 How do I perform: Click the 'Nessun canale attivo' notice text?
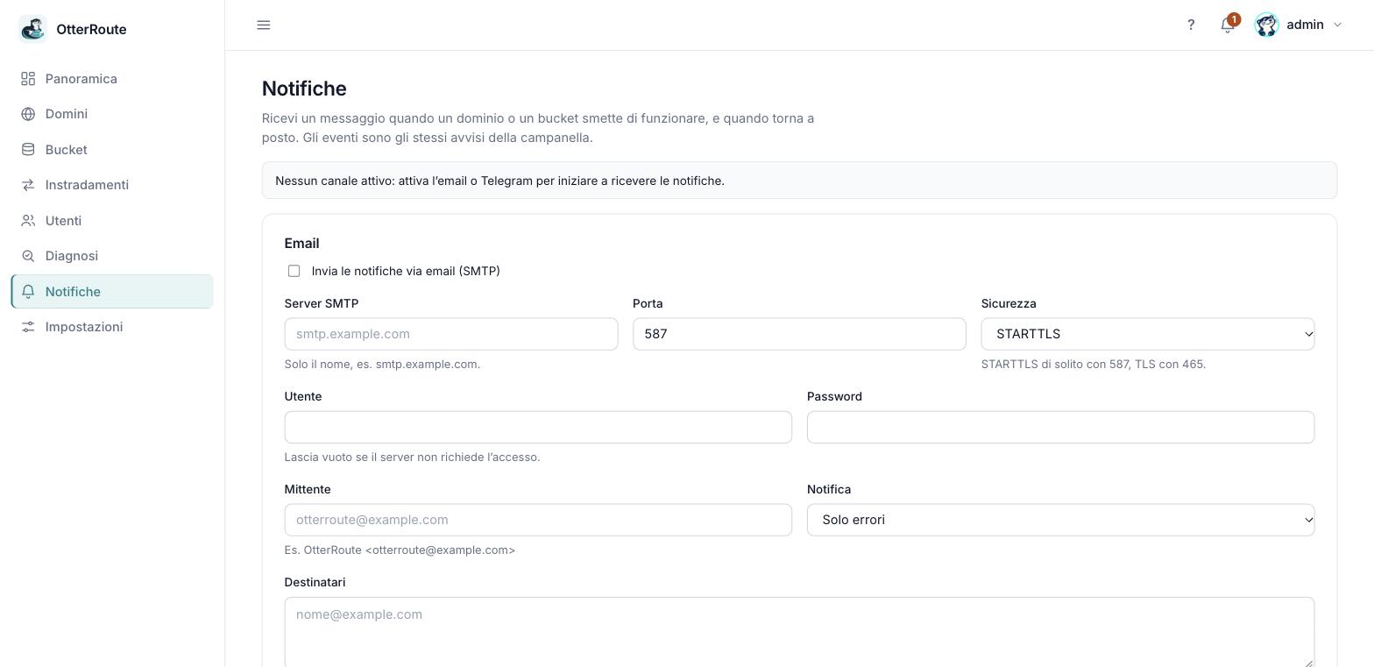click(499, 181)
